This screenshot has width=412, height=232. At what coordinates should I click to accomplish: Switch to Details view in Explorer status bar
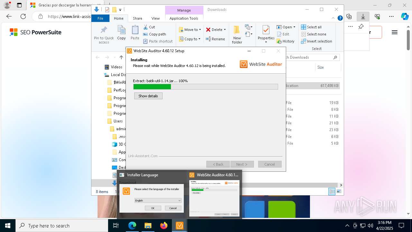point(332,191)
